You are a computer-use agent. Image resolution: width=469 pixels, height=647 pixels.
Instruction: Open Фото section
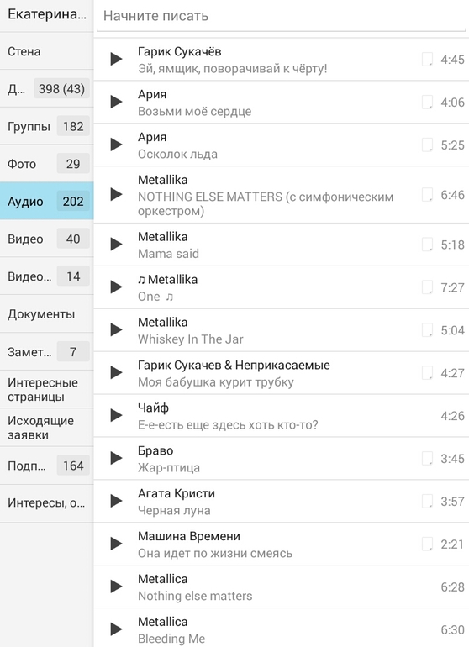[47, 164]
